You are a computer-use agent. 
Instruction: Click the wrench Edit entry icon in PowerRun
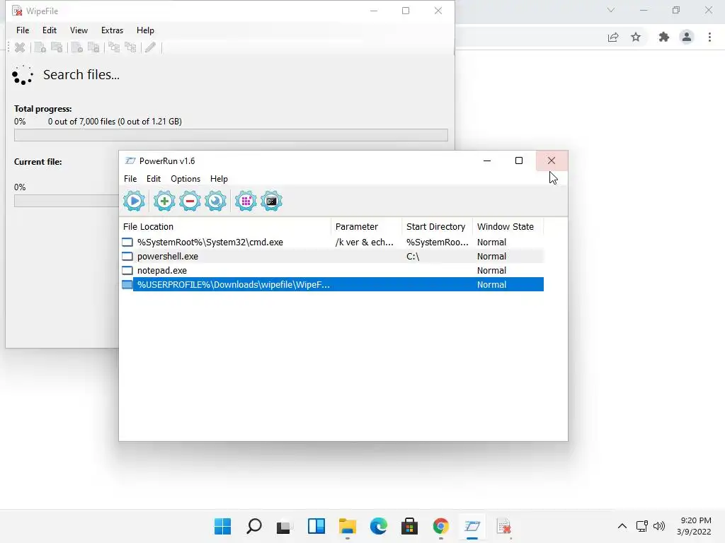(215, 202)
